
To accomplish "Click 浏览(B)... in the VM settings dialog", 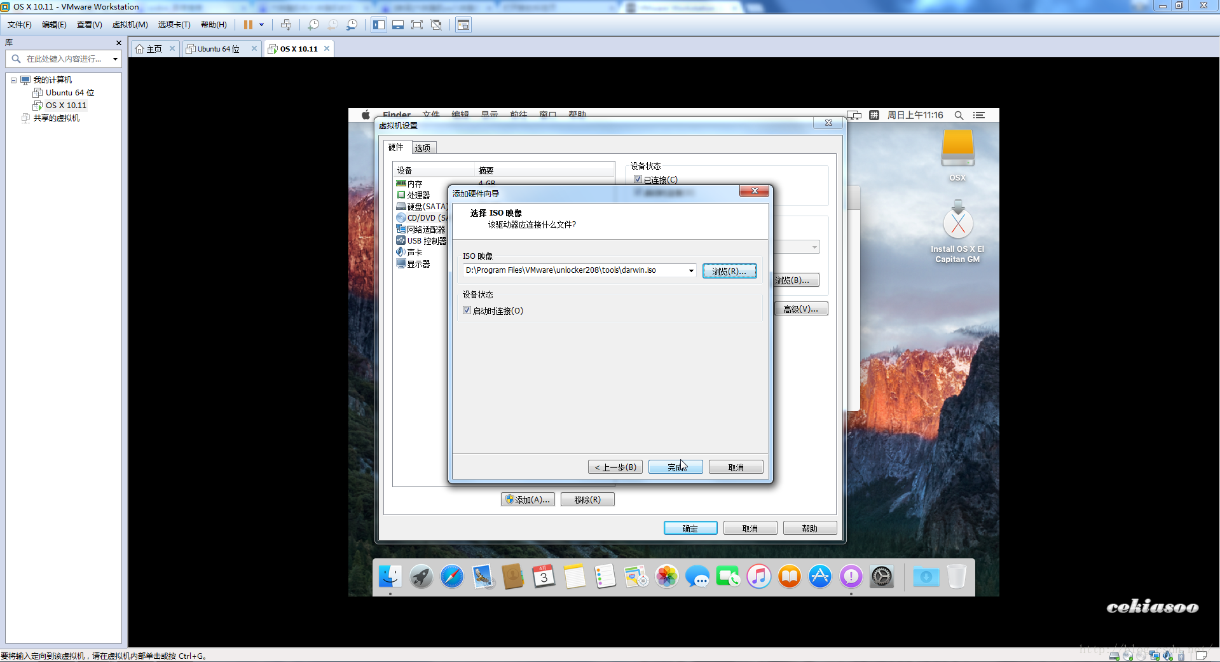I will pyautogui.click(x=796, y=280).
